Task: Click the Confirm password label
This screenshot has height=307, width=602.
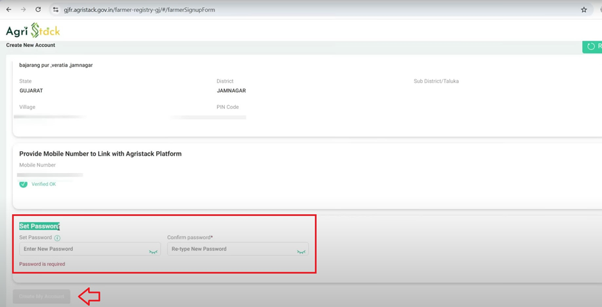Action: (x=190, y=237)
